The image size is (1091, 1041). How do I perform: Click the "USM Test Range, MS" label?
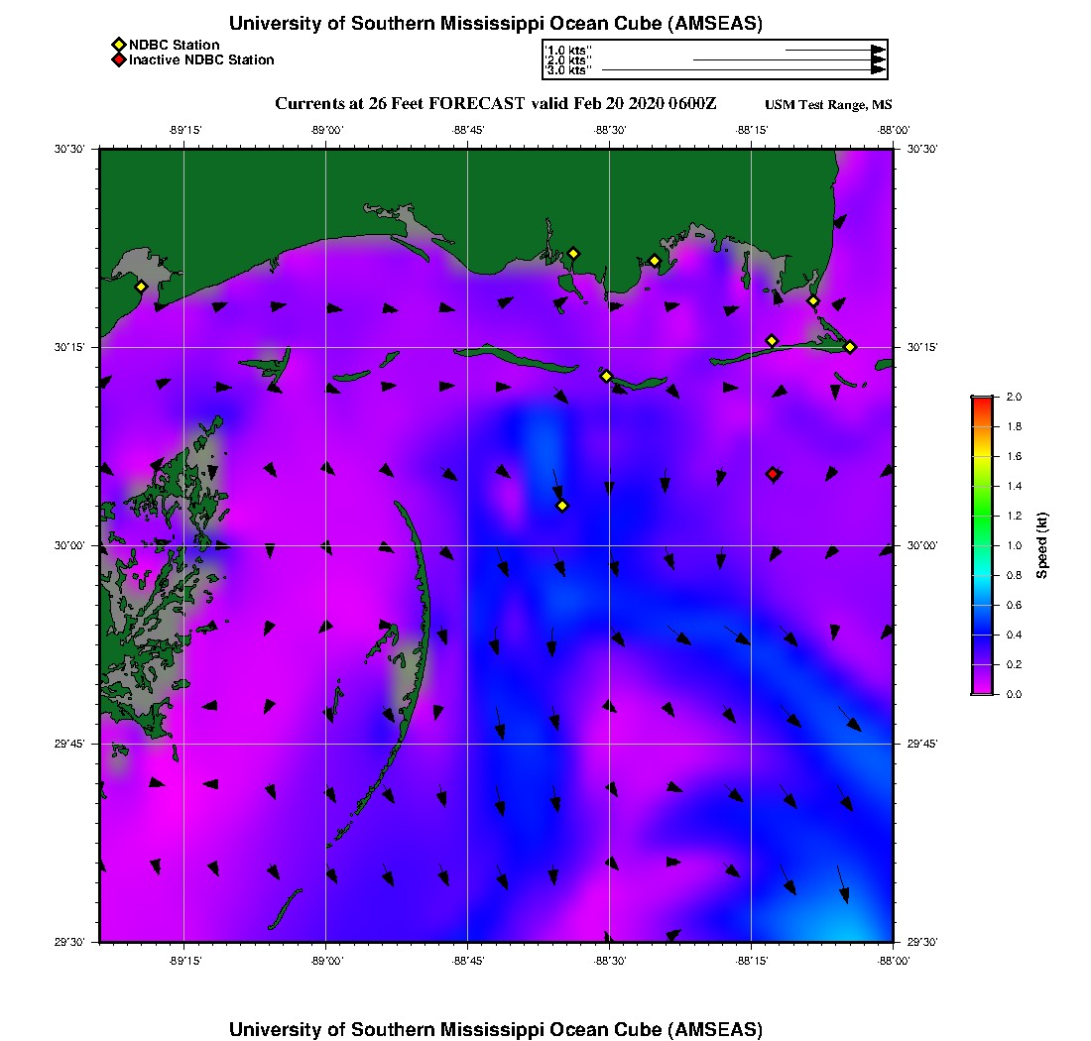[x=828, y=105]
